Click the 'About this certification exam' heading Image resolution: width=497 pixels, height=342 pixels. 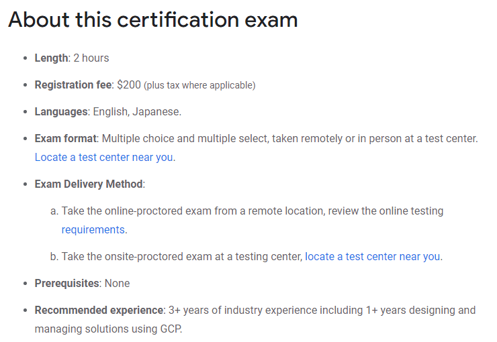[152, 19]
